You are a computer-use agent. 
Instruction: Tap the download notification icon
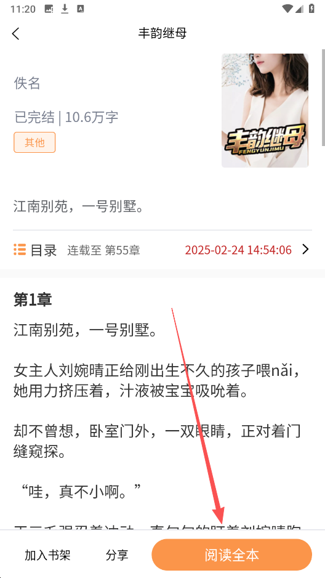click(x=65, y=9)
